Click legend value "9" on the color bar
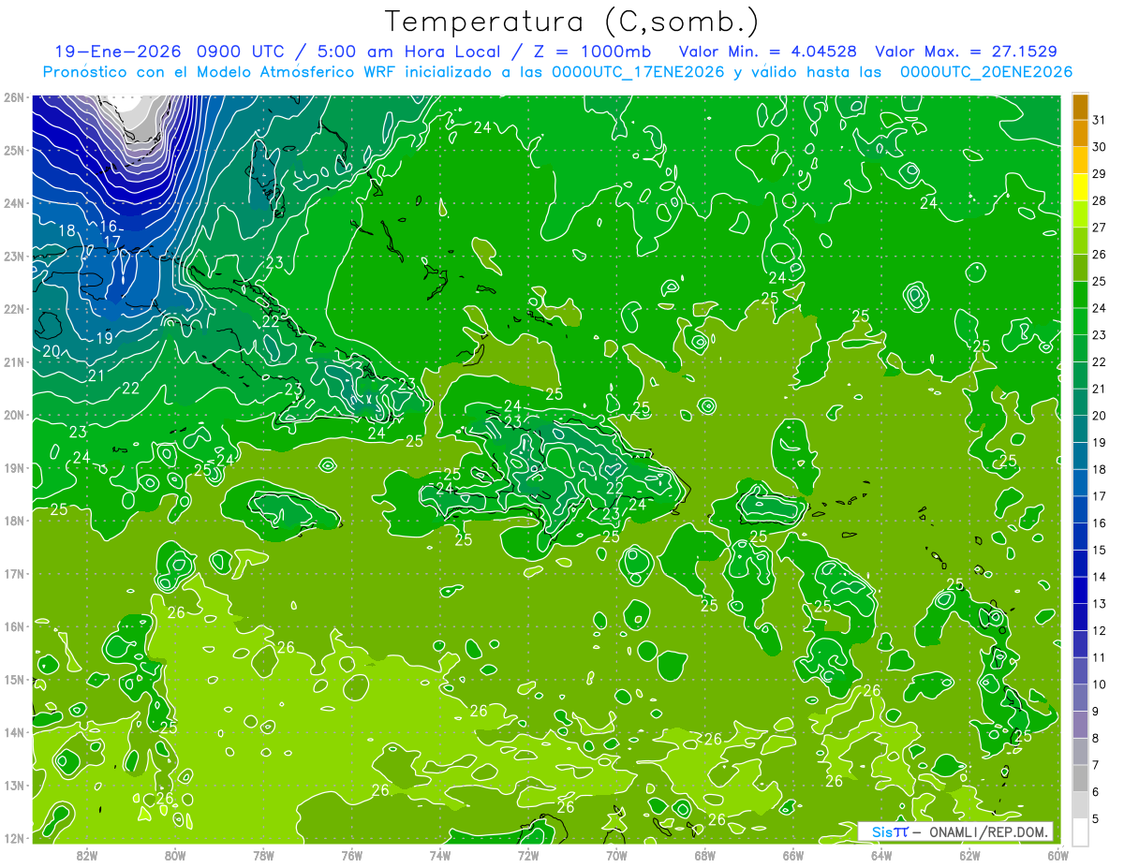The width and height of the screenshot is (1124, 868). pyautogui.click(x=1096, y=712)
